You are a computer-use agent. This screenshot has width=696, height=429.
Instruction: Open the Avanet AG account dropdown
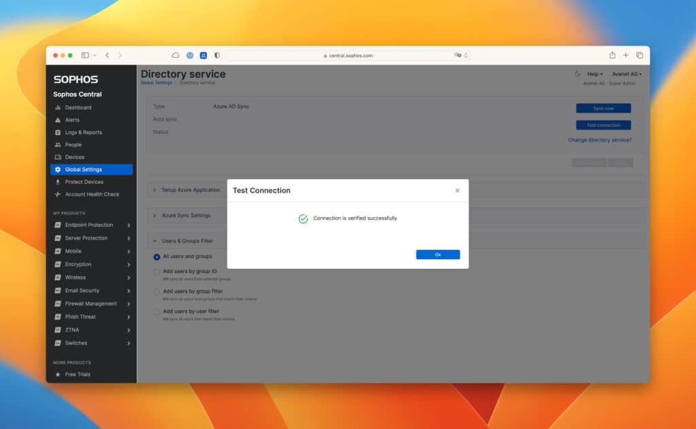[627, 74]
